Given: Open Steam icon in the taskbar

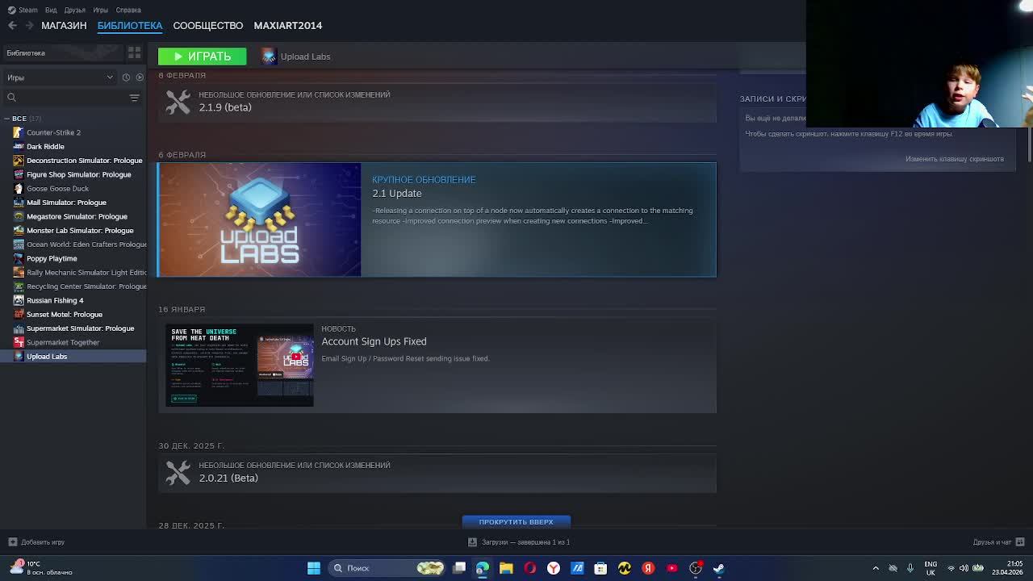Looking at the screenshot, I should coord(719,568).
